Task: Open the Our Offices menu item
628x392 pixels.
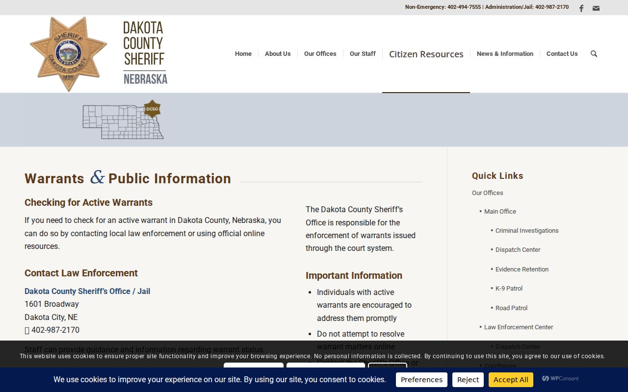Action: click(320, 54)
